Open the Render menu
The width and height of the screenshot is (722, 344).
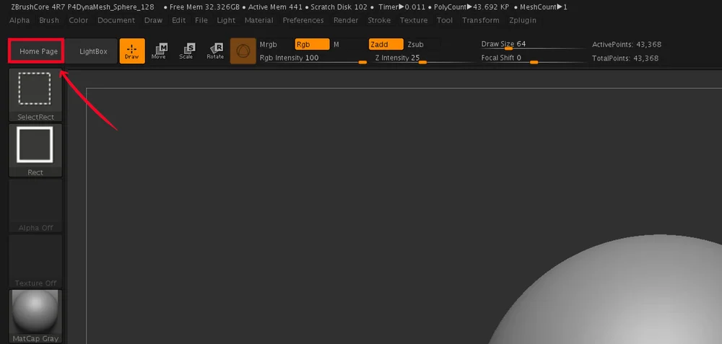346,20
